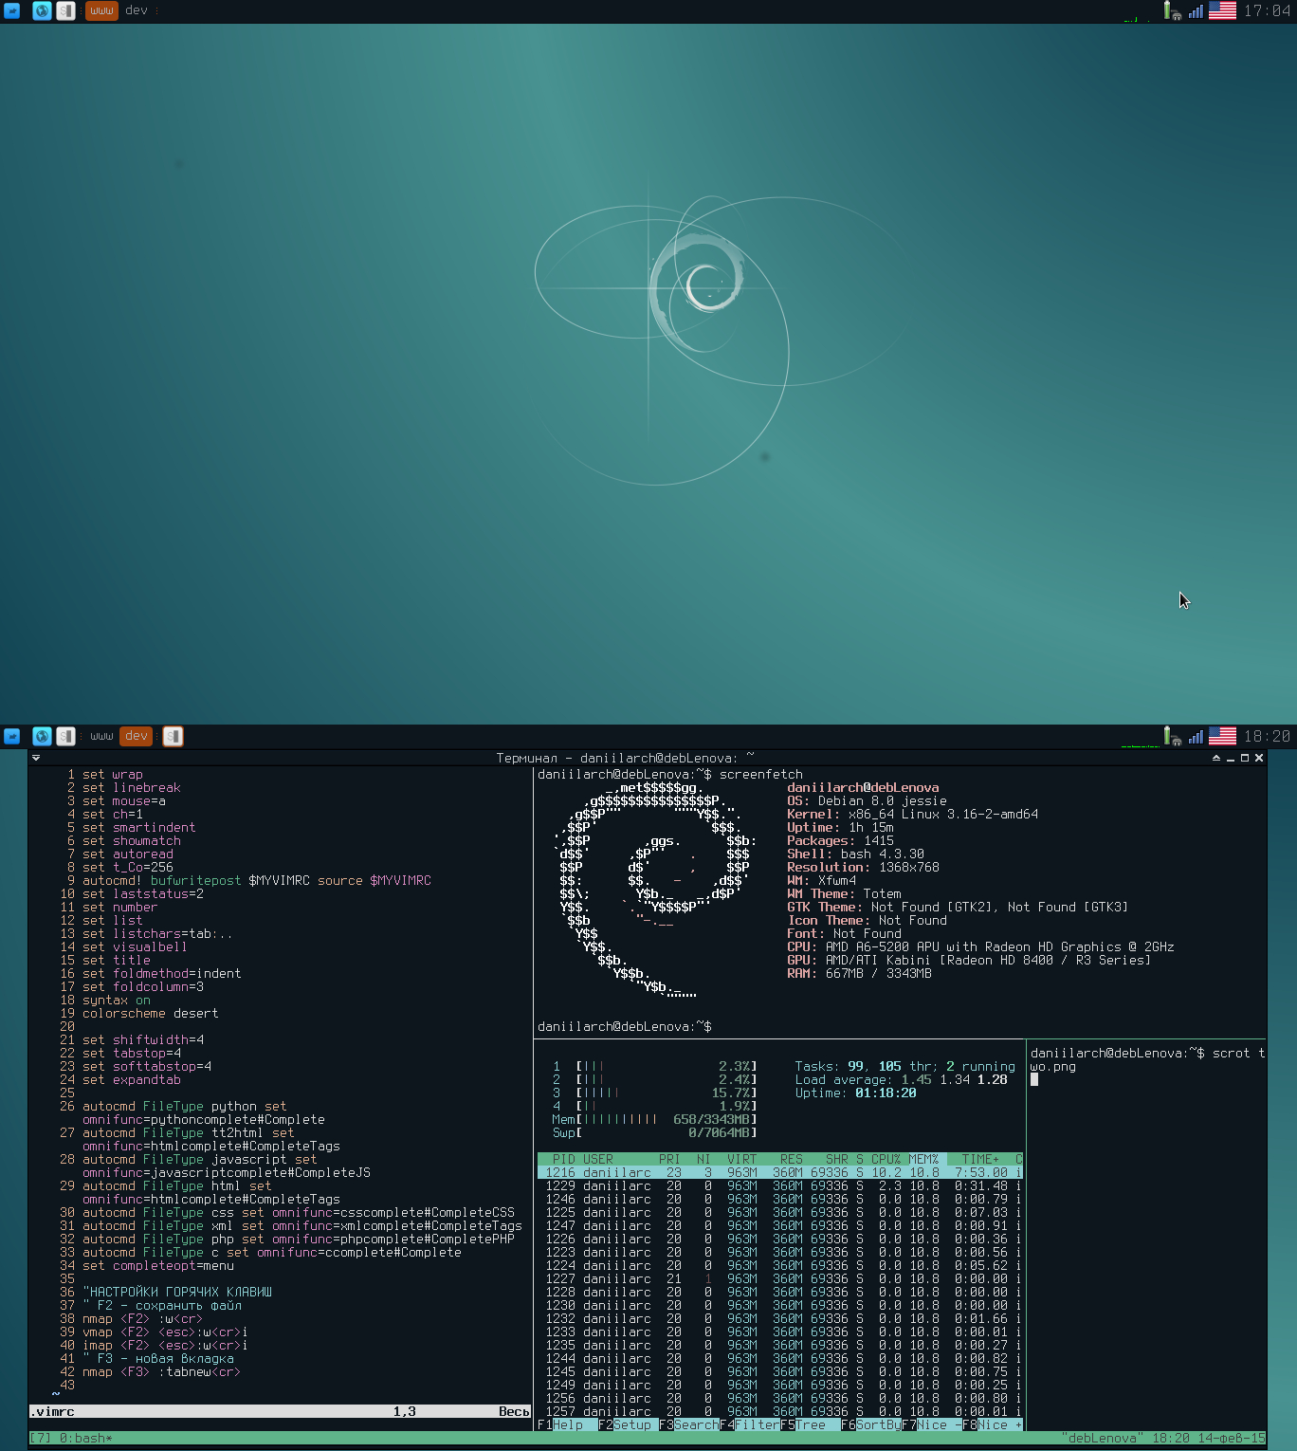
Task: Select htop process row PID 1246
Action: pyautogui.click(x=780, y=1199)
